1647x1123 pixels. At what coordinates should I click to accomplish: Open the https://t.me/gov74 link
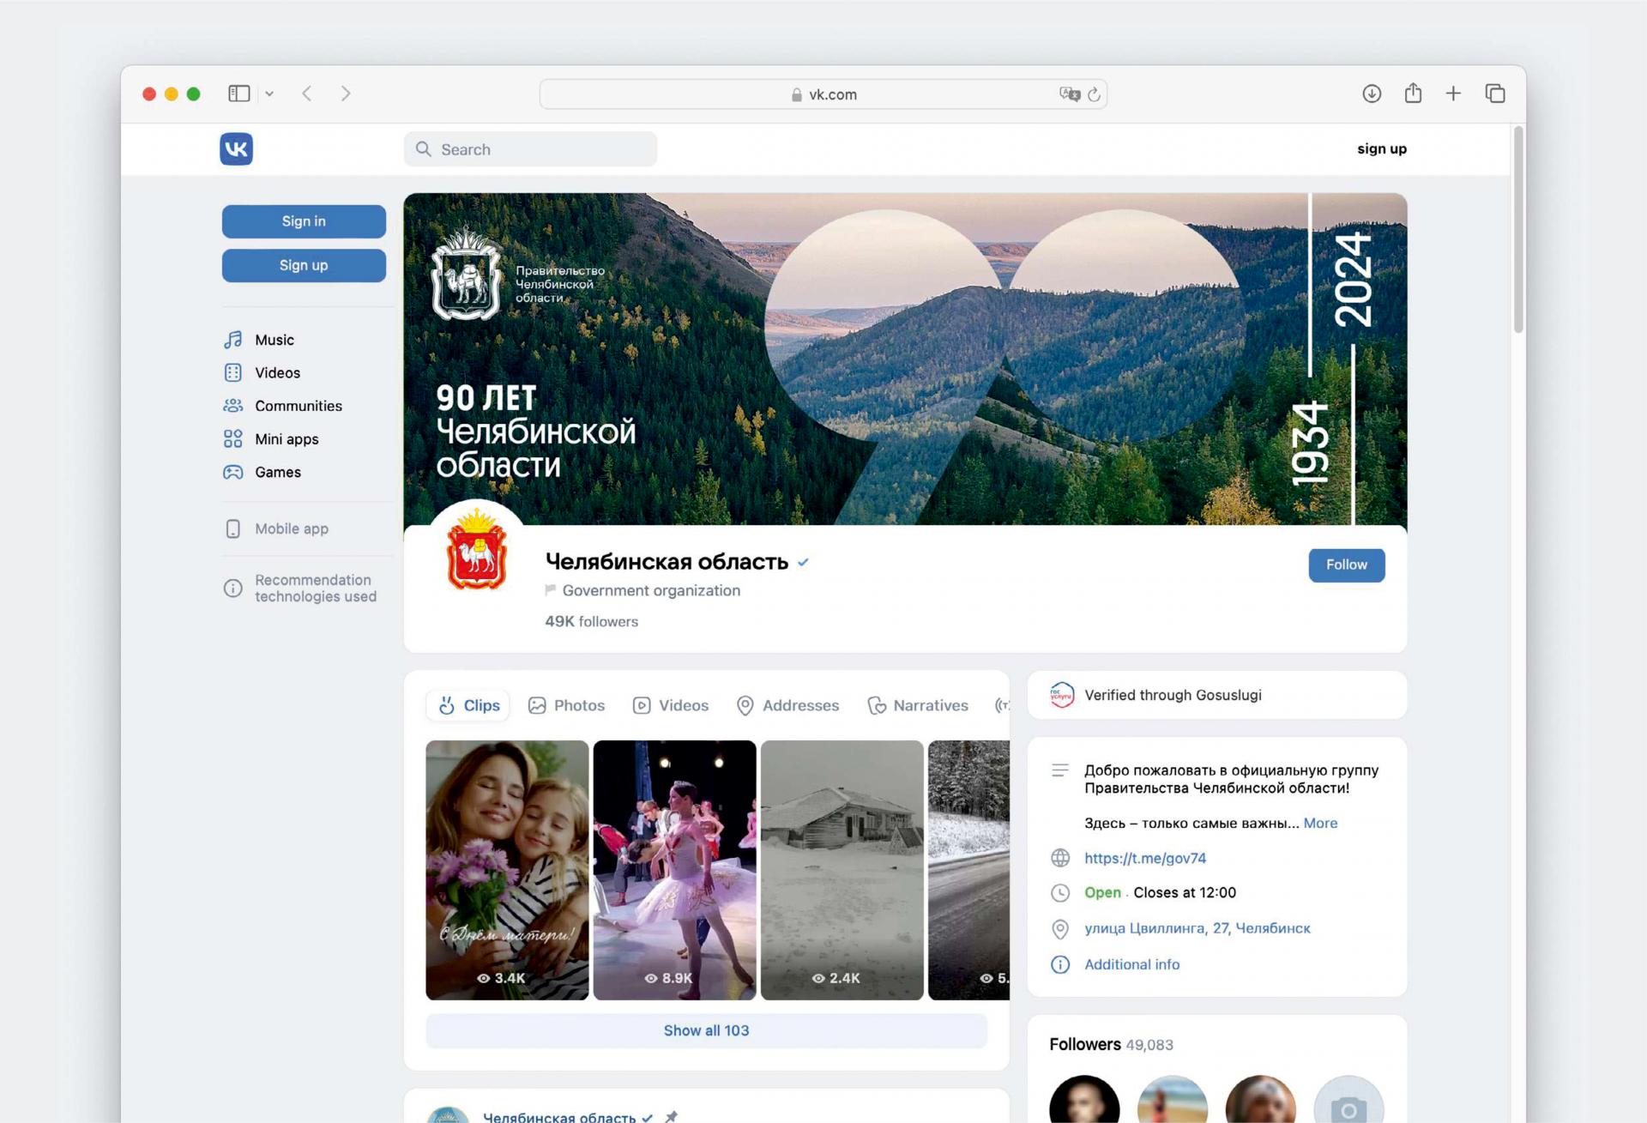[x=1145, y=858]
